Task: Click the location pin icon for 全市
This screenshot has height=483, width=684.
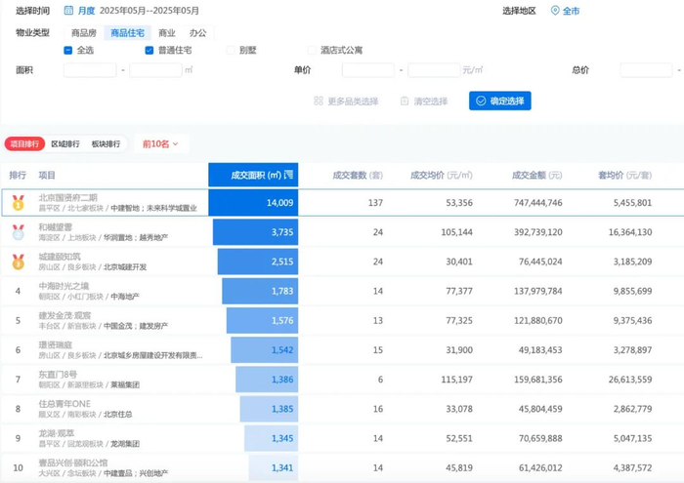Action: coord(555,11)
